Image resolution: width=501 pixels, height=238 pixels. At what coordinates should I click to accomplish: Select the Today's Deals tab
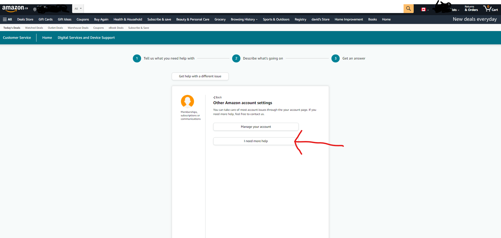[12, 28]
